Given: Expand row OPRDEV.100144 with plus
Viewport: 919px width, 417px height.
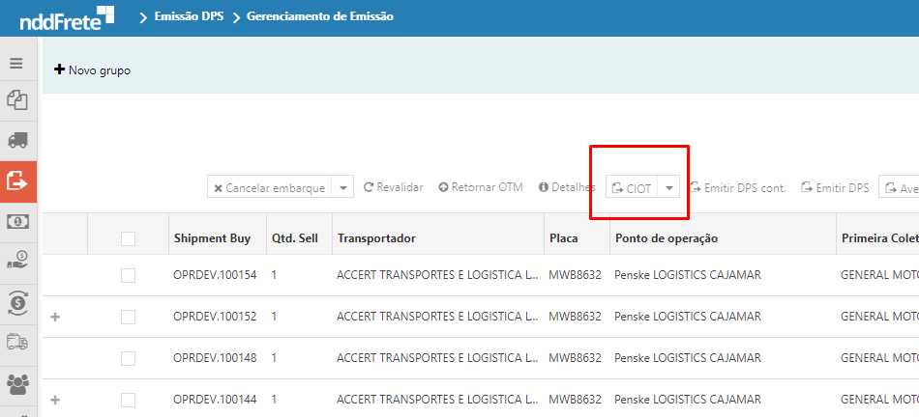Looking at the screenshot, I should tap(56, 400).
